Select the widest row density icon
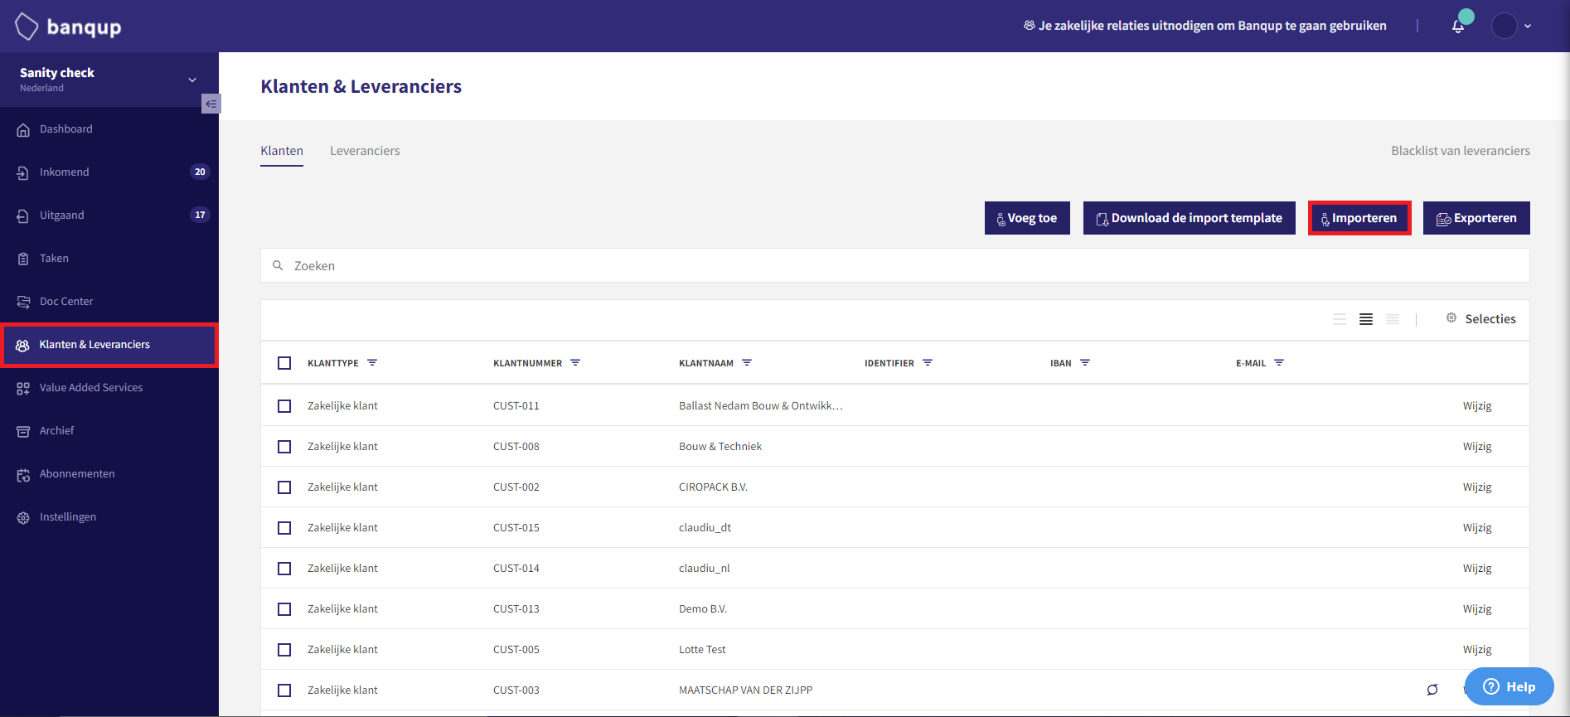 (x=1340, y=319)
